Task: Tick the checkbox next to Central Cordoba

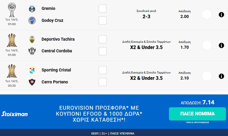Action: [x=103, y=51]
